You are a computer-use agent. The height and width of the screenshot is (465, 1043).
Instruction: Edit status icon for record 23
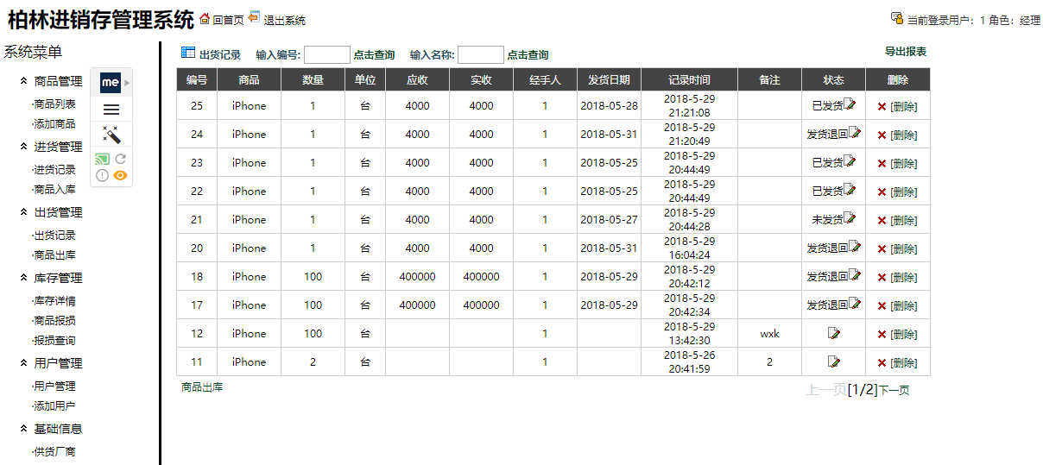coord(850,161)
